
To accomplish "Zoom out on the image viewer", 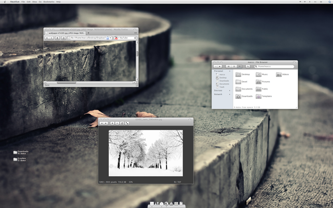I will (117, 123).
